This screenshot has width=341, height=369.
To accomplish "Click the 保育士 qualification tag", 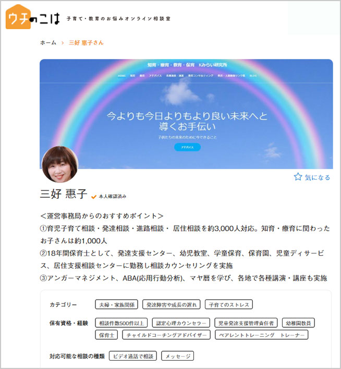I will (x=106, y=335).
